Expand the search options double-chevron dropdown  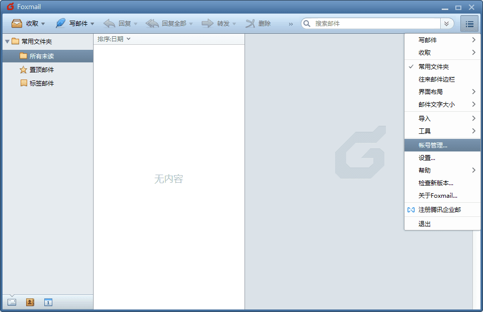click(x=447, y=24)
